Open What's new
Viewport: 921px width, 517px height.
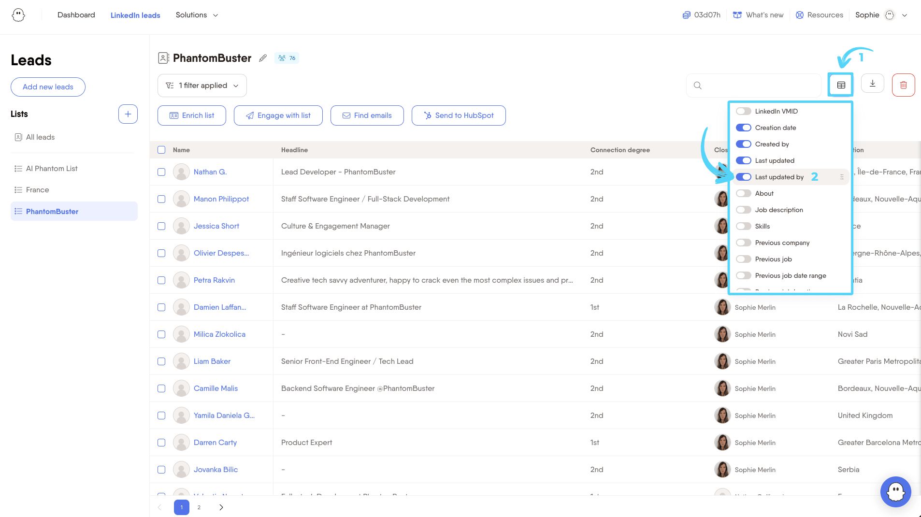(x=758, y=15)
